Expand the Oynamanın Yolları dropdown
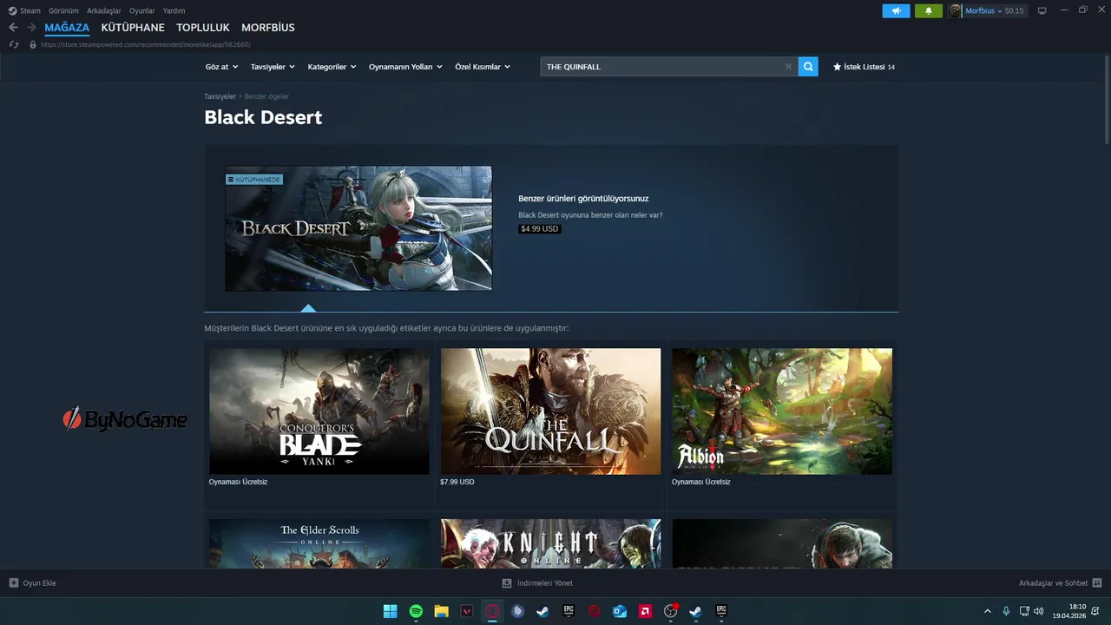Viewport: 1111px width, 625px height. [405, 67]
